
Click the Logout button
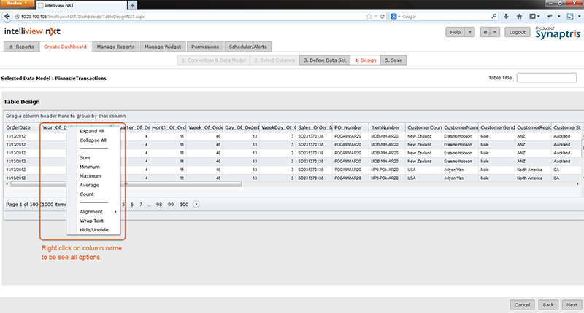tap(518, 32)
